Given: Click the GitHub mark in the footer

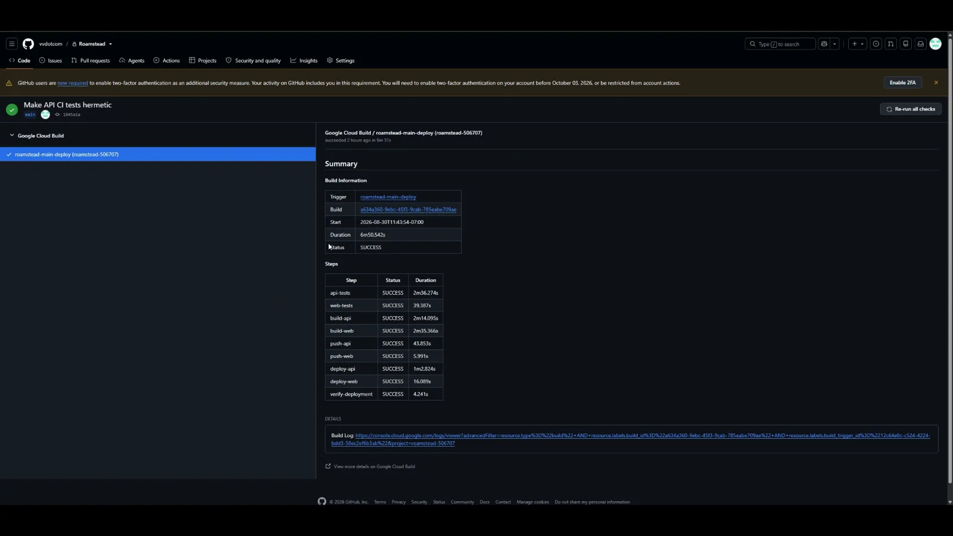Looking at the screenshot, I should pyautogui.click(x=322, y=501).
